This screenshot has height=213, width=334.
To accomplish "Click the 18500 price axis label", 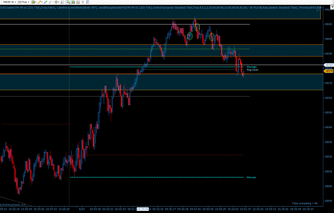I will pos(329,186).
